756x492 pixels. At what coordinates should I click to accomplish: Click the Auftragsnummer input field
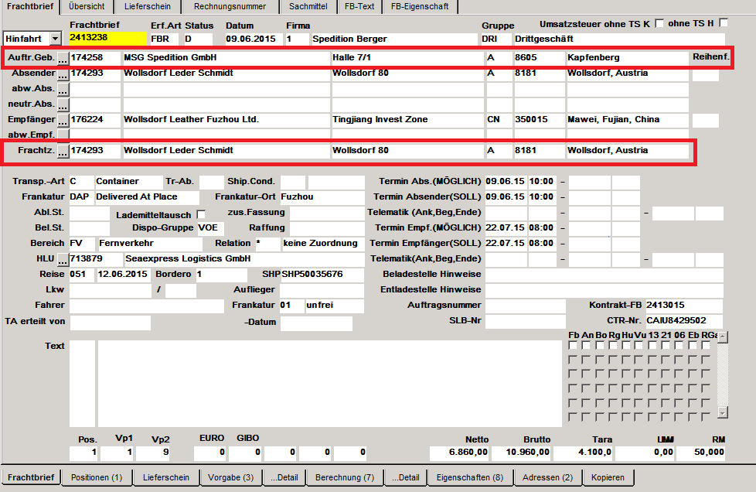pyautogui.click(x=525, y=306)
